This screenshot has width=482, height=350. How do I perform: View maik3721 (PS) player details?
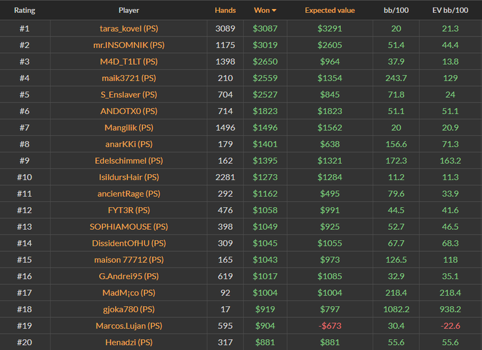[128, 78]
